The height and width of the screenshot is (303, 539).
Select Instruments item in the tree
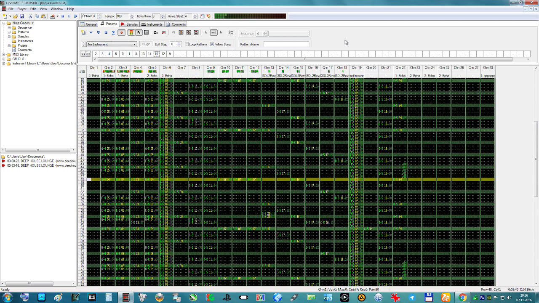25,41
